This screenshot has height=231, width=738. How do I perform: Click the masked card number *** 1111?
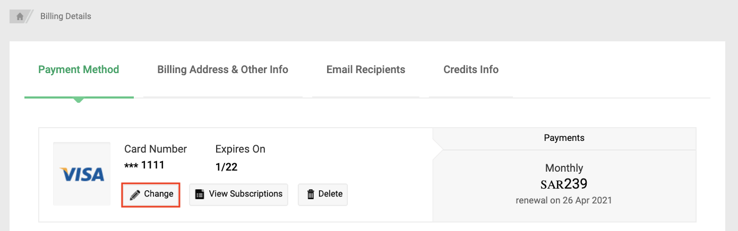[x=144, y=165]
